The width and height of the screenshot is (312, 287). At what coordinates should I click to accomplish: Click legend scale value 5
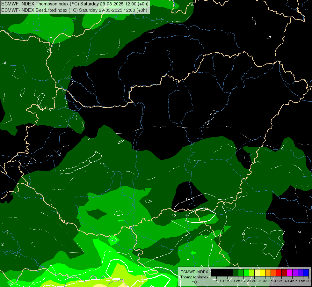(x=216, y=281)
